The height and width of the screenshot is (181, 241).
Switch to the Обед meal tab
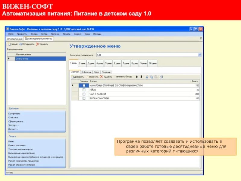click(96, 72)
